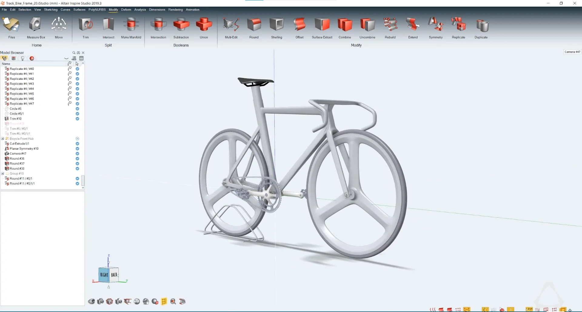
Task: Select the Uncombine tool
Action: point(367,28)
